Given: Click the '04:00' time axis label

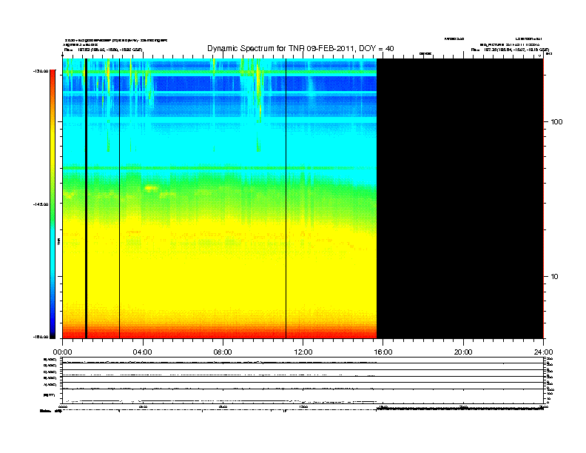Looking at the screenshot, I should pos(143,352).
